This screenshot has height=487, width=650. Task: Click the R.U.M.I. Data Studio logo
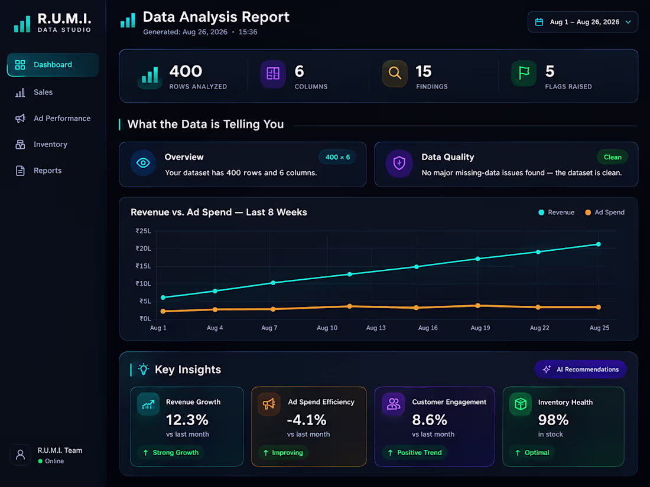point(52,23)
